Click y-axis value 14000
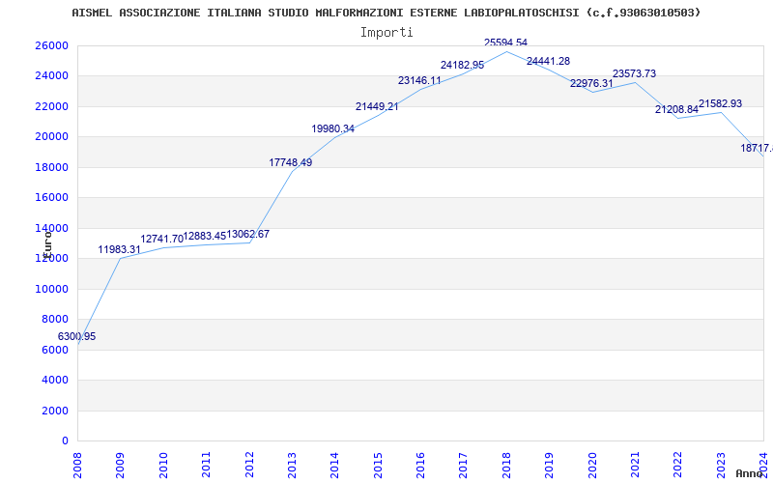Screen dimensions: 773x483 click(x=51, y=228)
